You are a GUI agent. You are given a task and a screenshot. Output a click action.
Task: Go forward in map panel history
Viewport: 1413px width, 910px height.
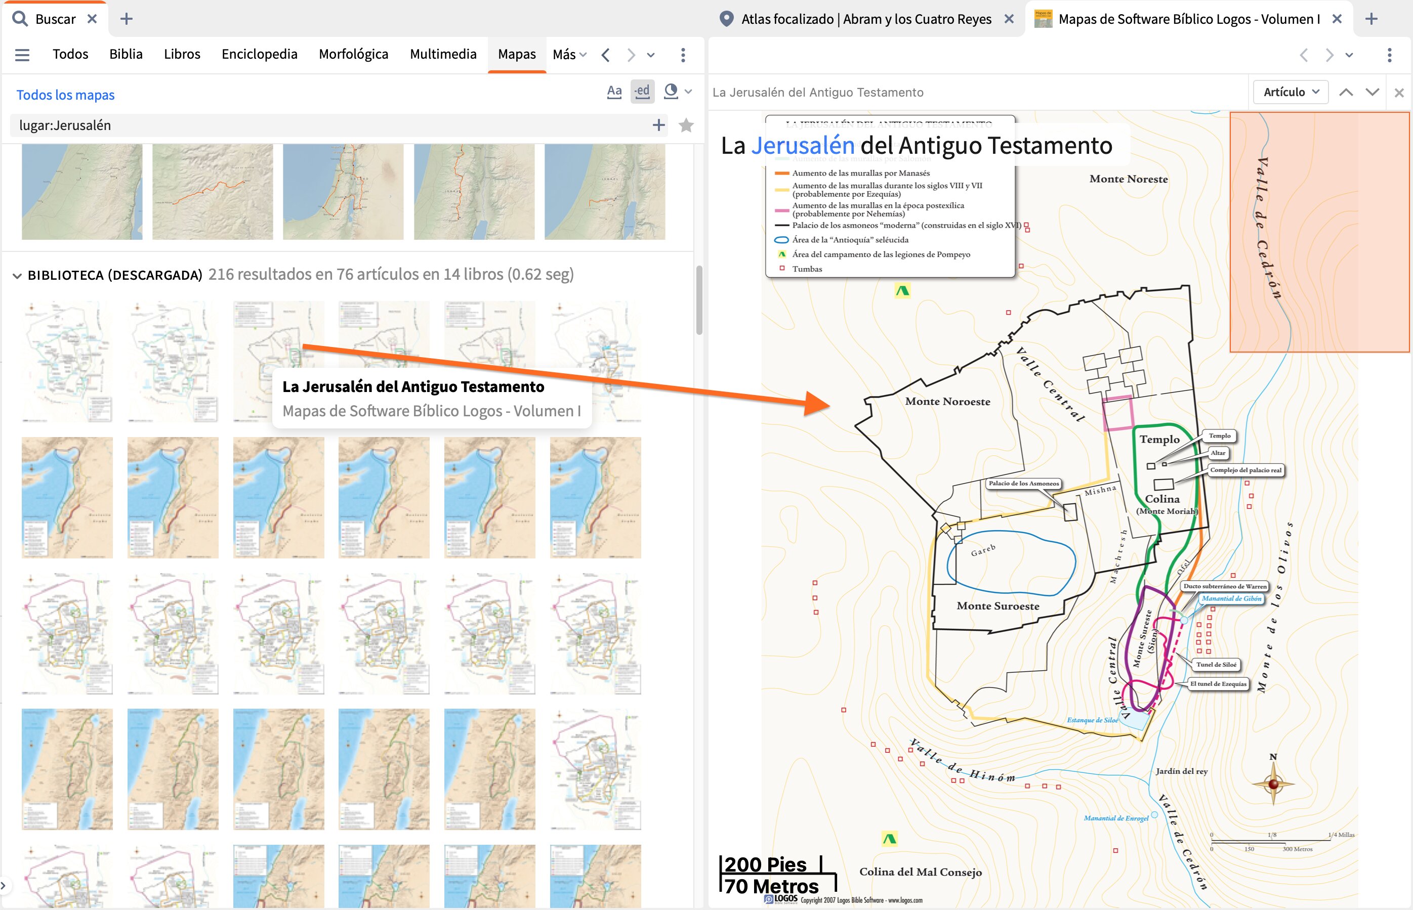pos(1329,55)
